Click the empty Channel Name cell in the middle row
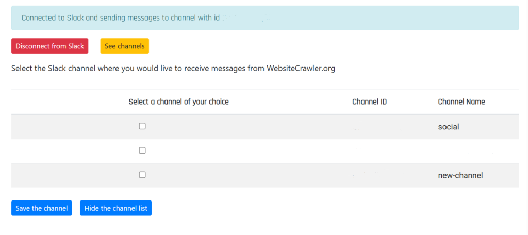This screenshot has height=235, width=528. tap(461, 151)
